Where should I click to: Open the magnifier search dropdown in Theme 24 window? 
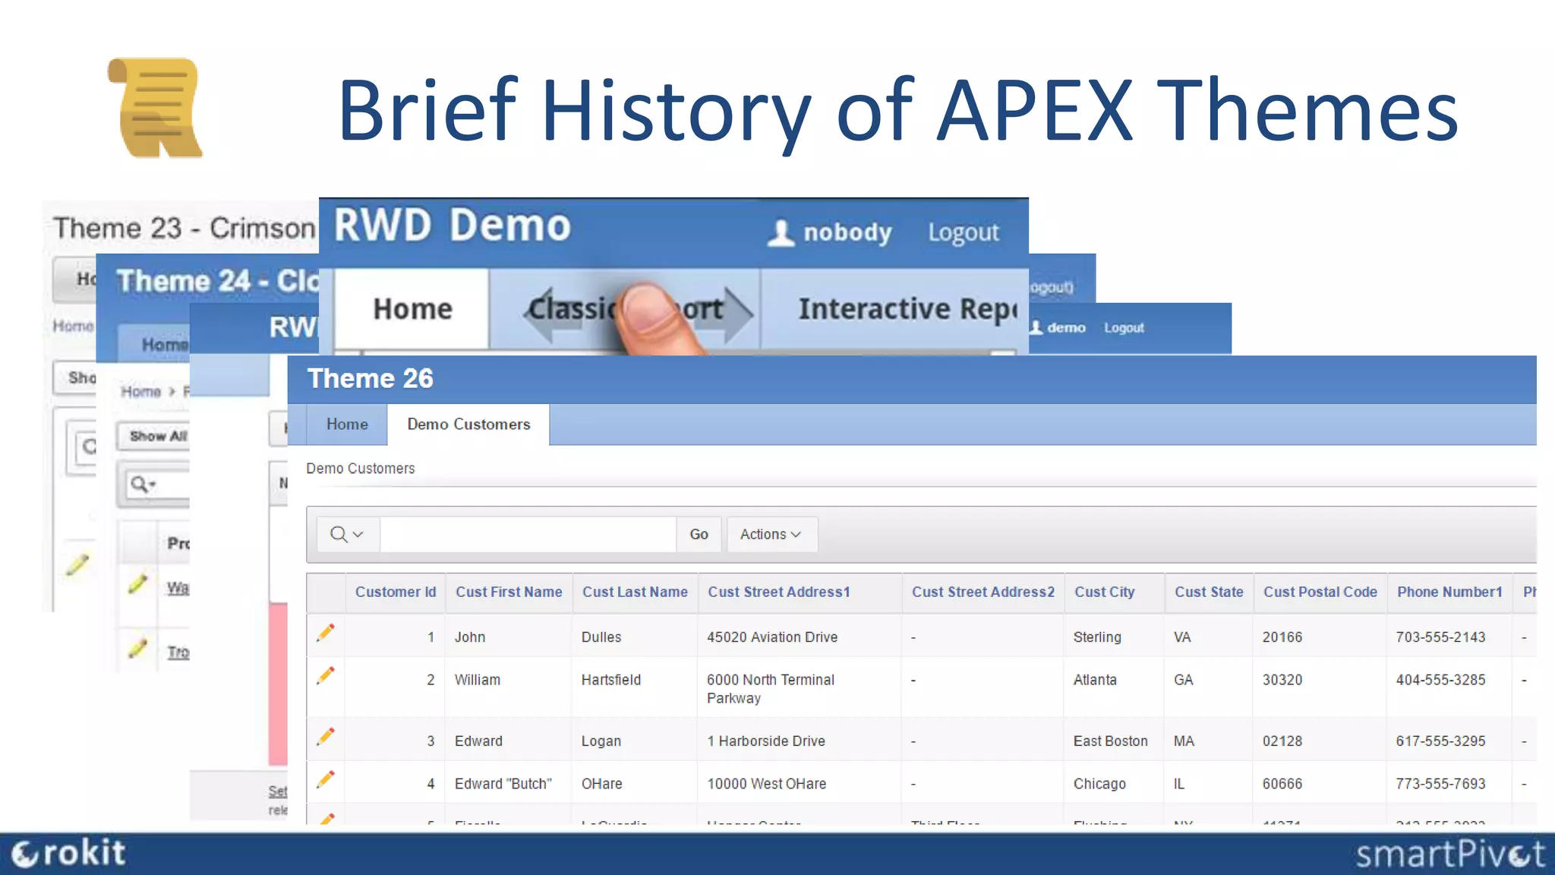[x=143, y=485]
